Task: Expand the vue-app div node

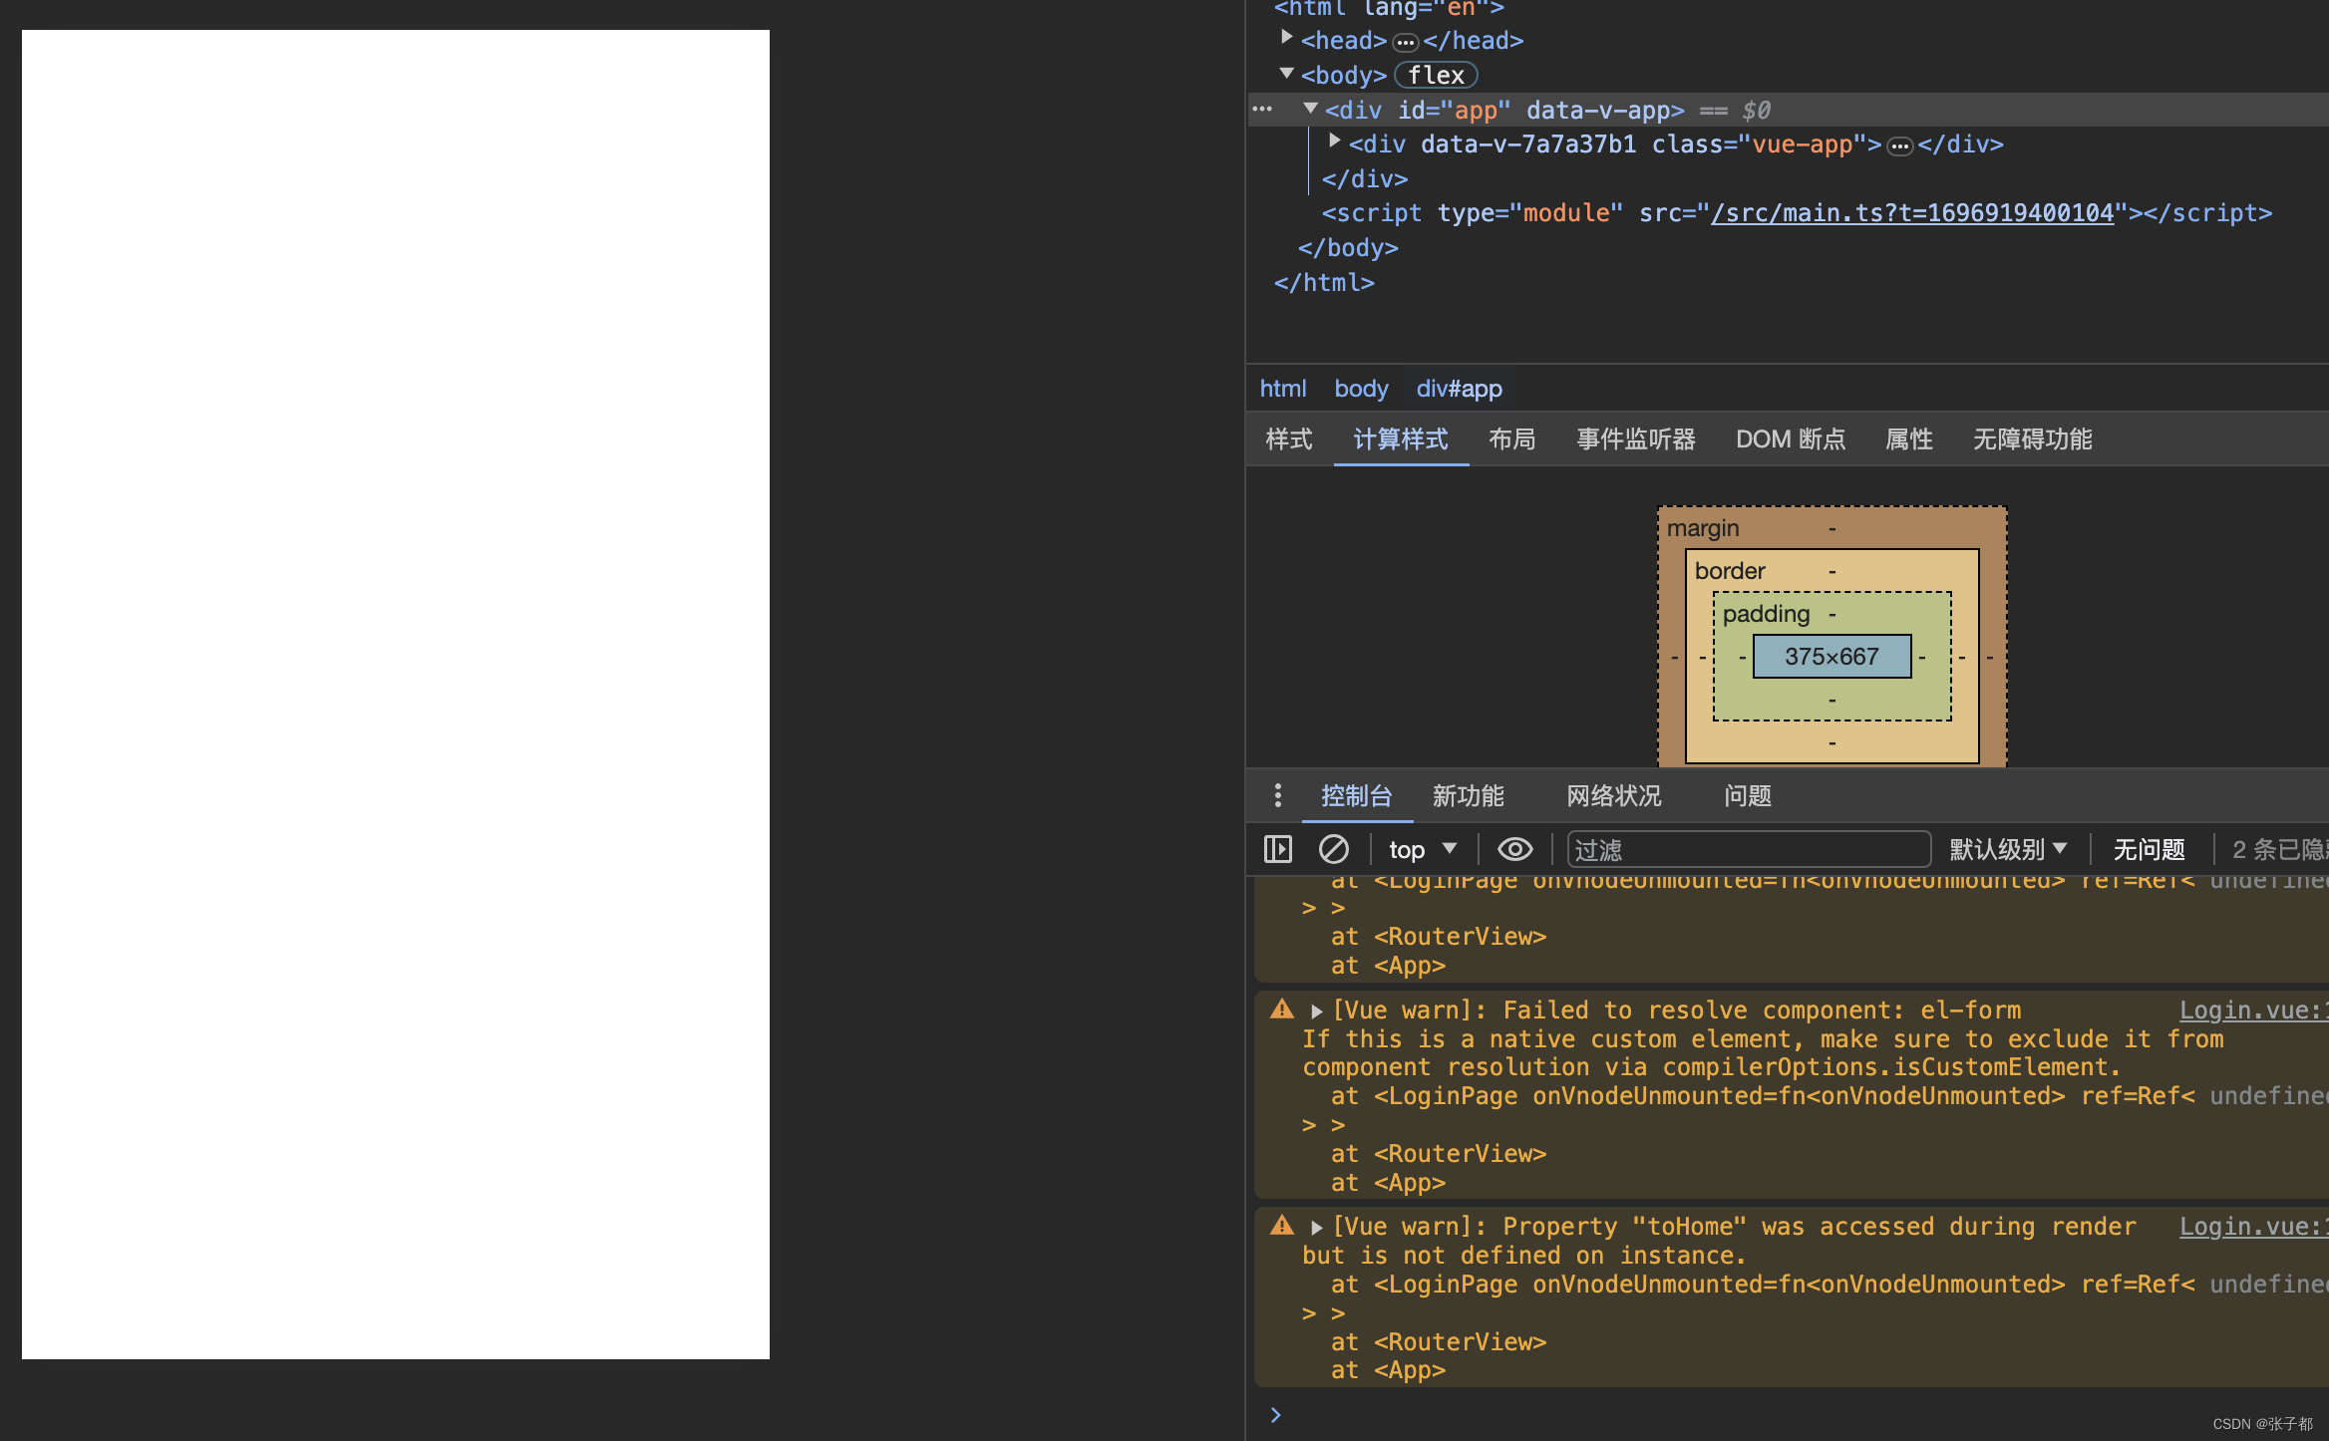Action: click(x=1334, y=142)
